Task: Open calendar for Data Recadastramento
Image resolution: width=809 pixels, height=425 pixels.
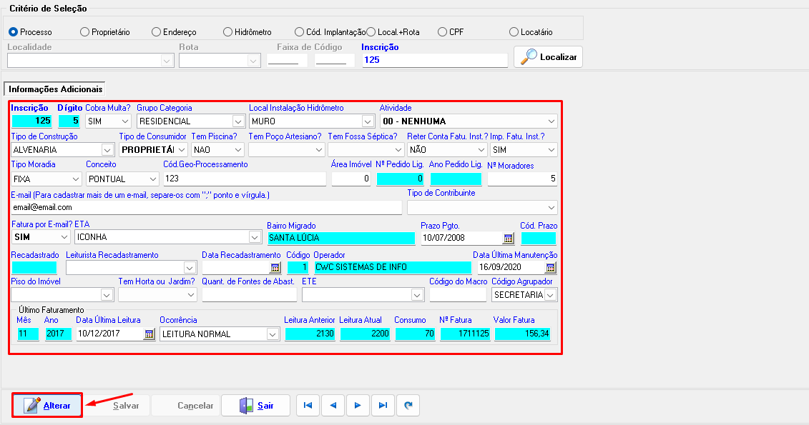Action: (275, 267)
